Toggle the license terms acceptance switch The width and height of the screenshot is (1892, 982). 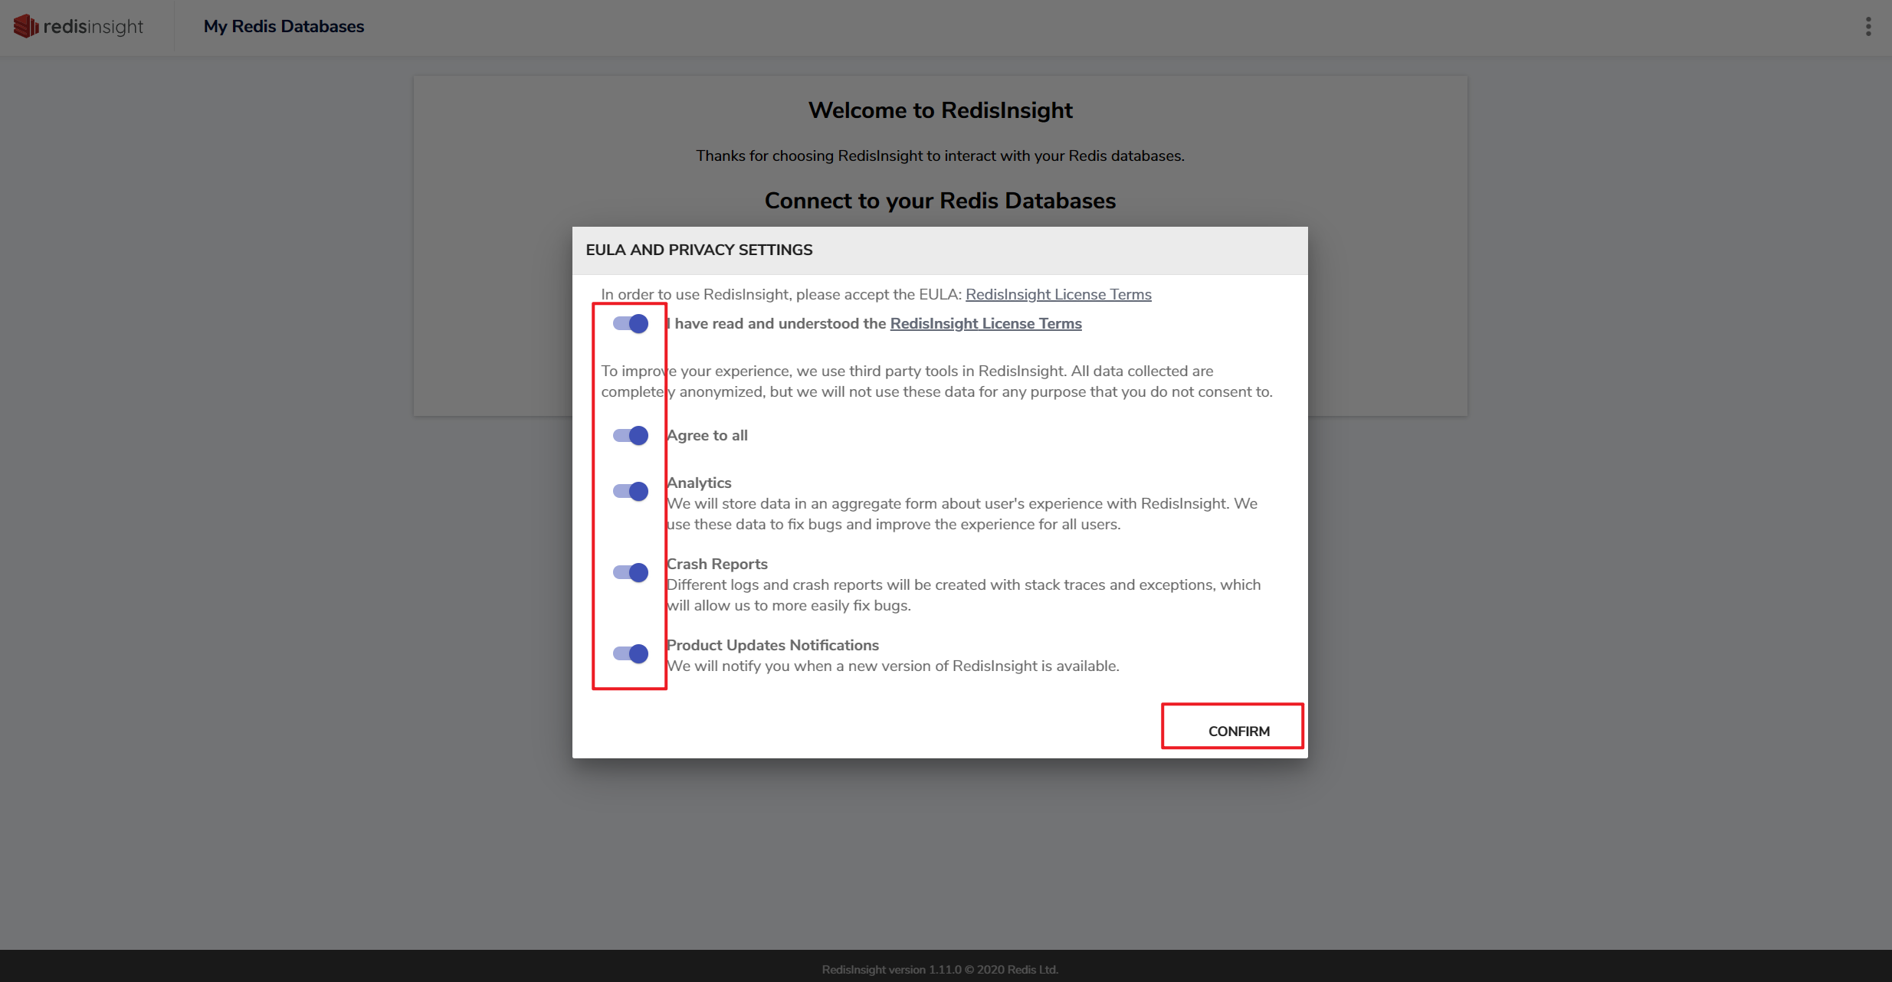631,324
